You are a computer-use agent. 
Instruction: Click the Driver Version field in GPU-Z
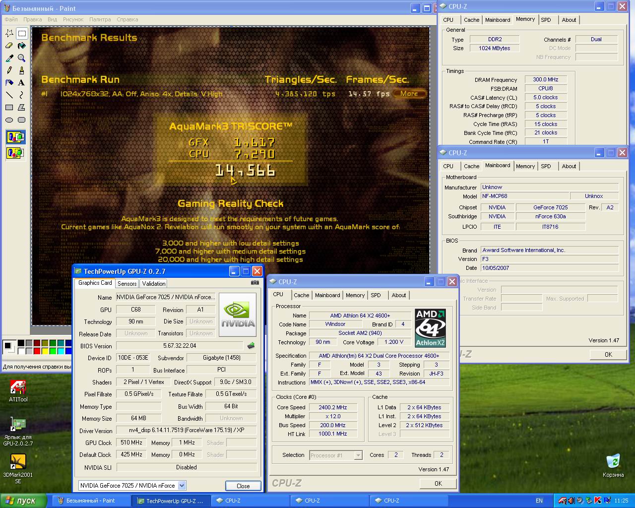[x=186, y=430]
